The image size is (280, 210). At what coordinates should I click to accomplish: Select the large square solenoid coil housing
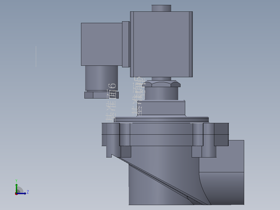pyautogui.click(x=161, y=44)
